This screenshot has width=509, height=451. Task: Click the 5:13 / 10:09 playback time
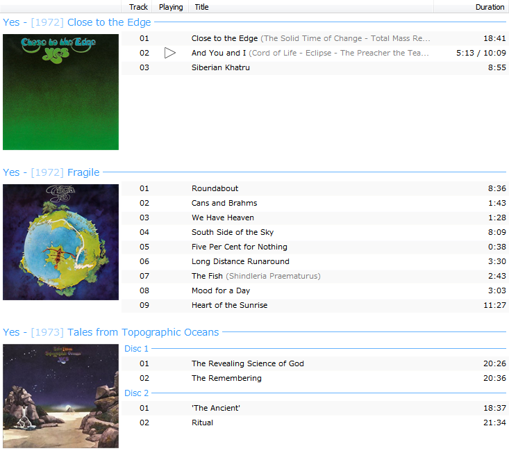[481, 53]
